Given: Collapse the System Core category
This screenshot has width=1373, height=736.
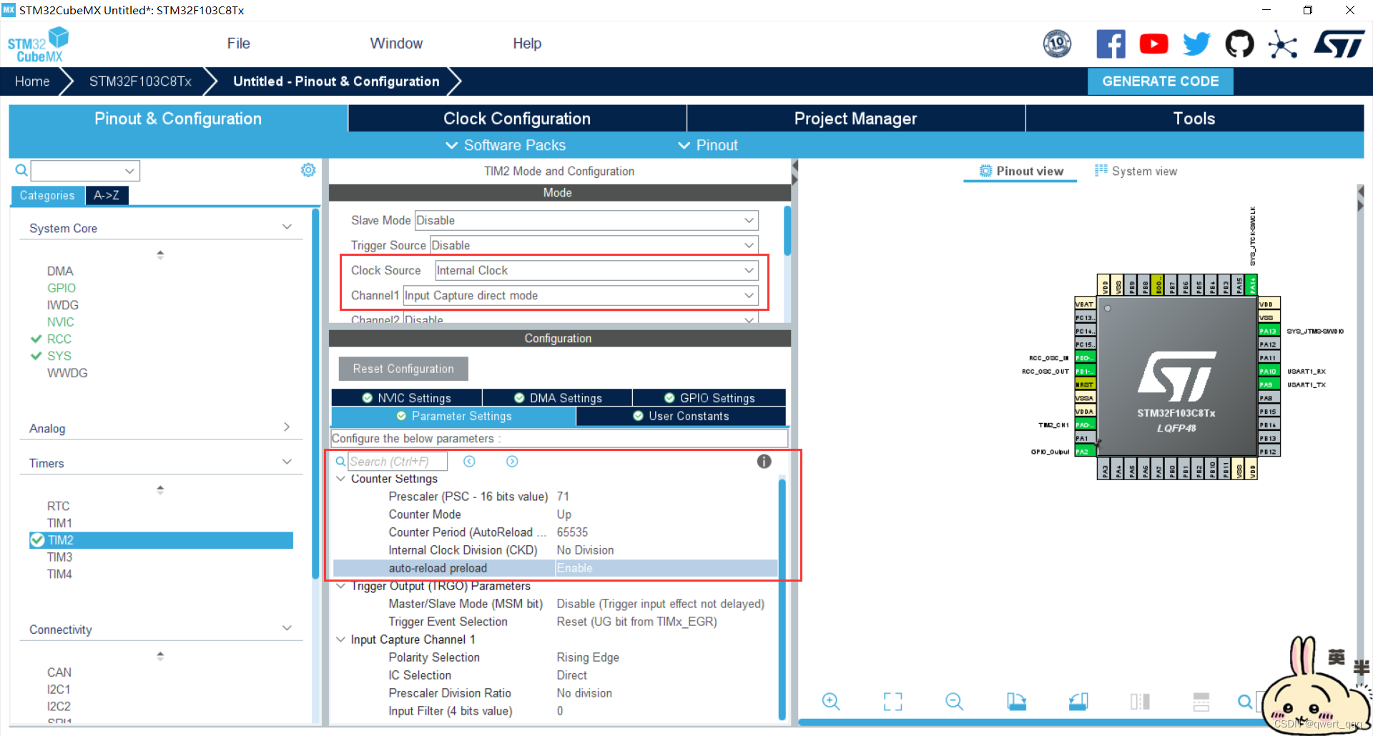Looking at the screenshot, I should pos(287,227).
